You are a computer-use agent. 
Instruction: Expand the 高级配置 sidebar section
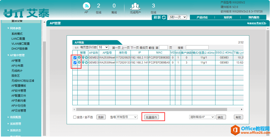pyautogui.click(x=14, y=117)
